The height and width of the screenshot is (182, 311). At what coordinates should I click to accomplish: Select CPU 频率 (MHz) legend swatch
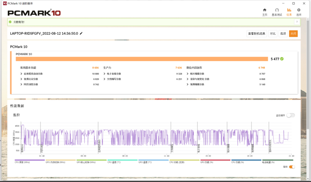click(30, 160)
